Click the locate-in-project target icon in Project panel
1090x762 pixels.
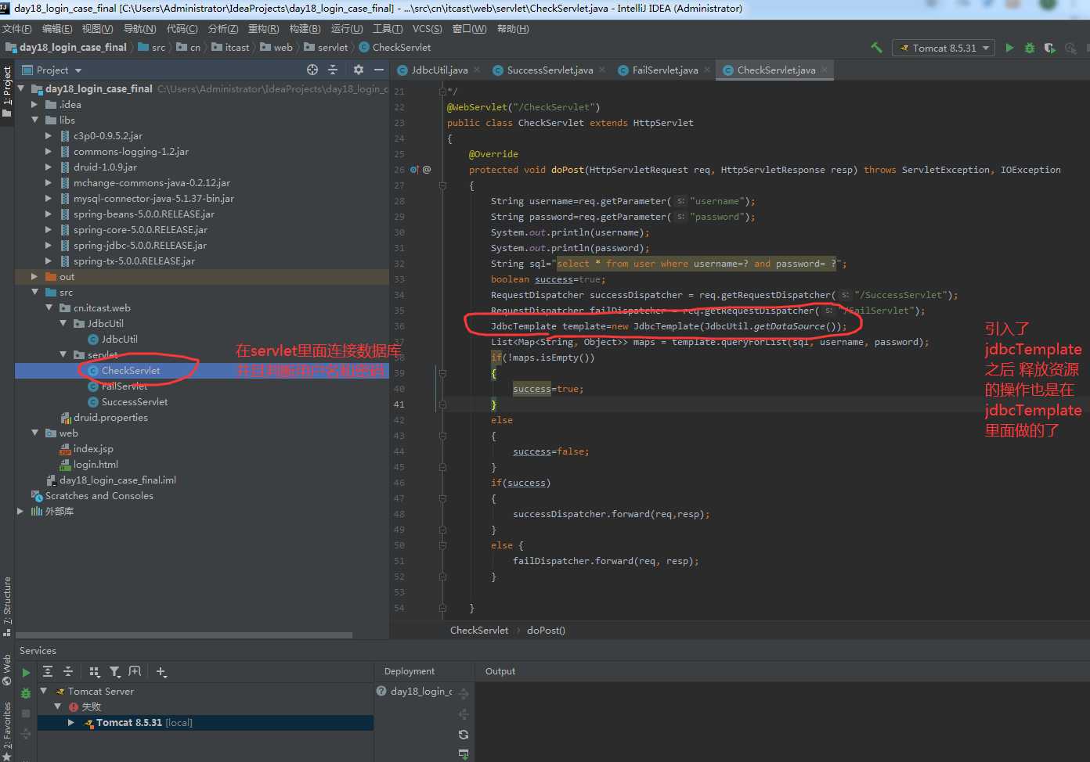(x=312, y=70)
